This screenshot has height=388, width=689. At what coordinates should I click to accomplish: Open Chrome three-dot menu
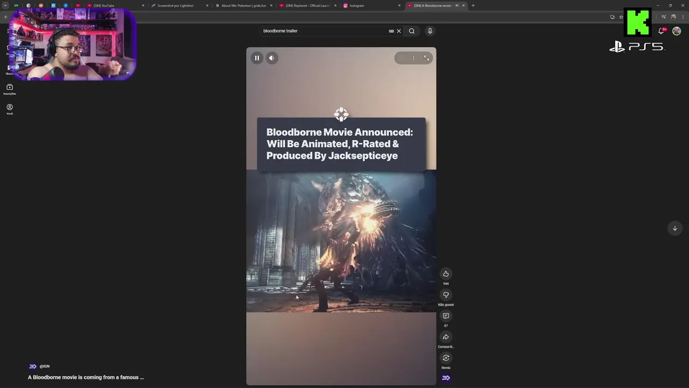[x=682, y=17]
